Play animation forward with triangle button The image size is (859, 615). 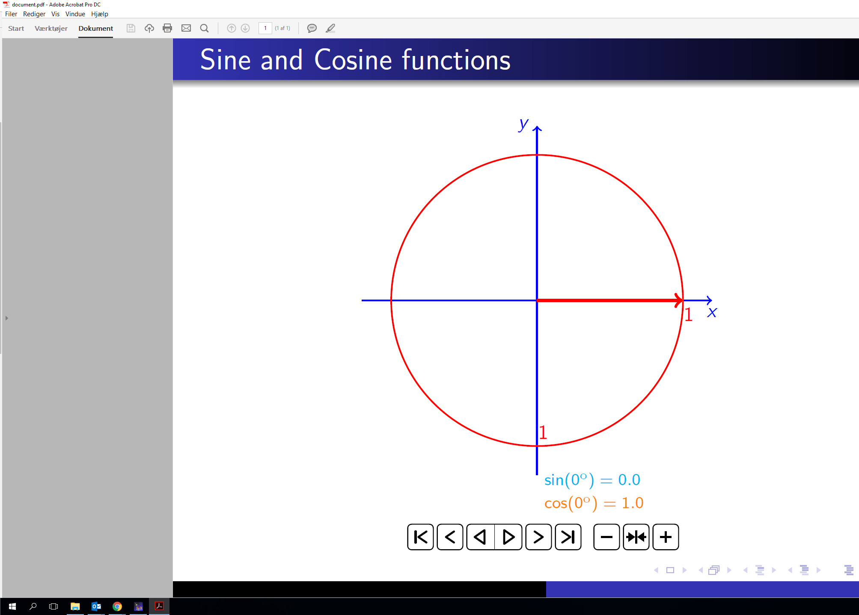508,537
